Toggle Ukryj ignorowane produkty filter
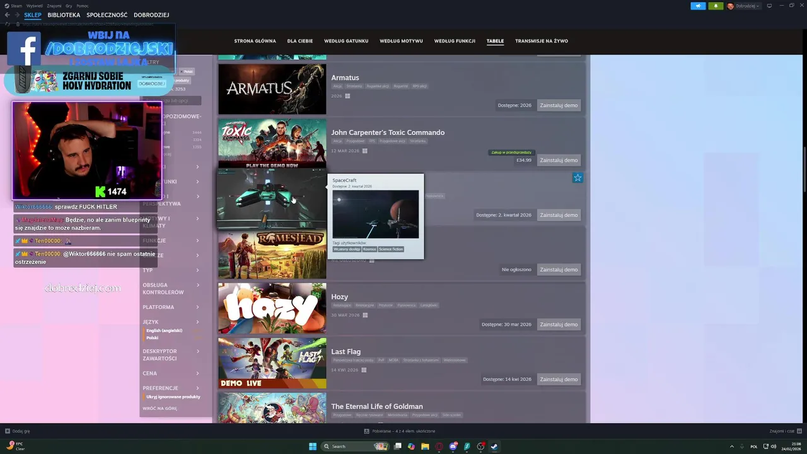Image resolution: width=807 pixels, height=454 pixels. (173, 397)
